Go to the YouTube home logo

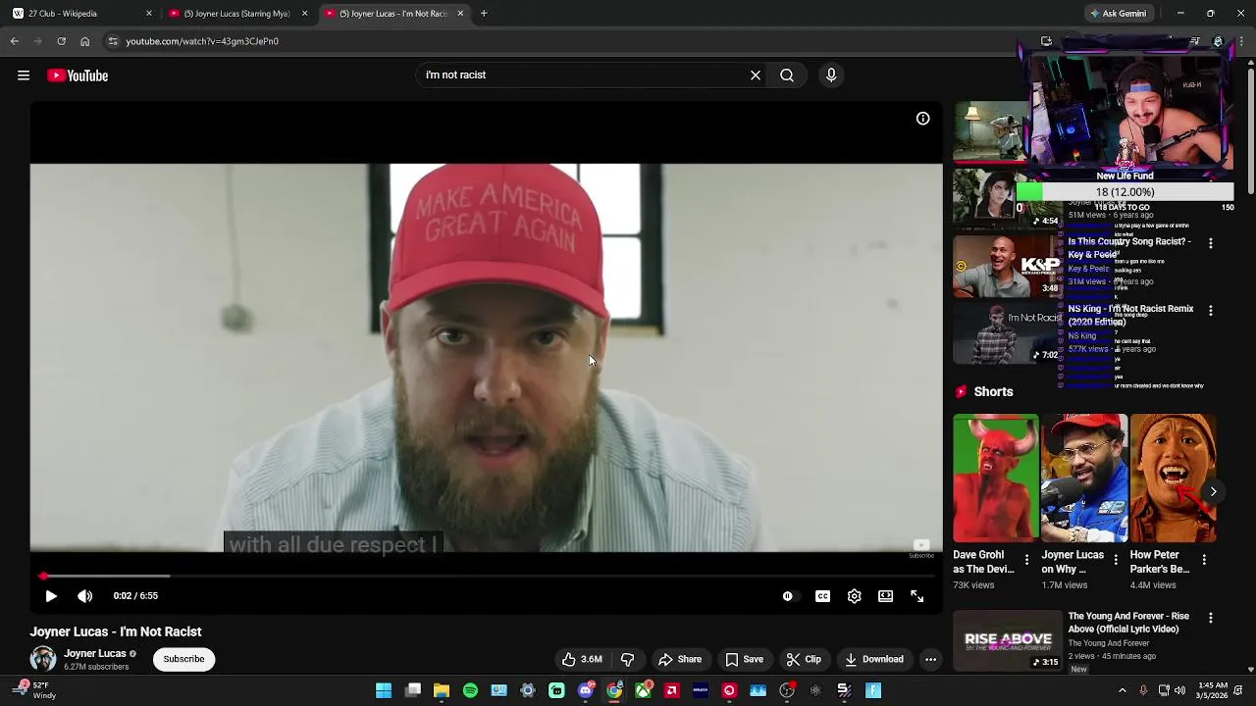[x=78, y=76]
